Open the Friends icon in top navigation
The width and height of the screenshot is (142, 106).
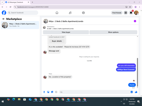[x=70, y=13]
